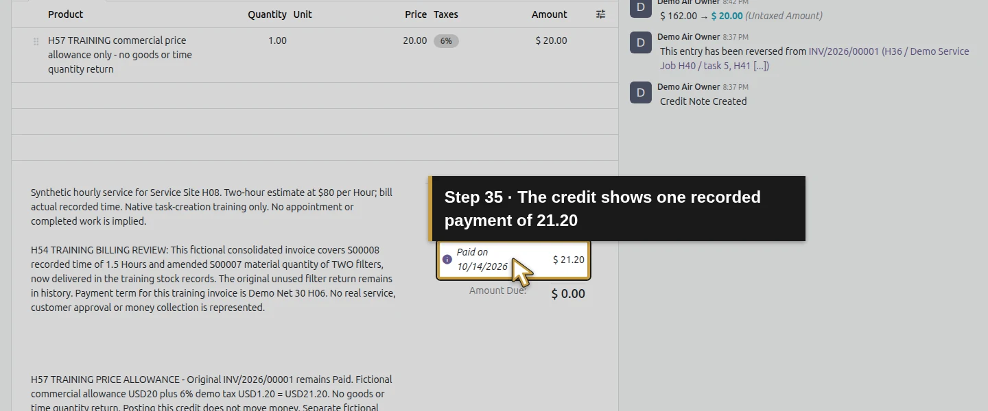988x411 pixels.
Task: Click the H57 TRAINING commercial price allowance description
Action: coord(120,55)
